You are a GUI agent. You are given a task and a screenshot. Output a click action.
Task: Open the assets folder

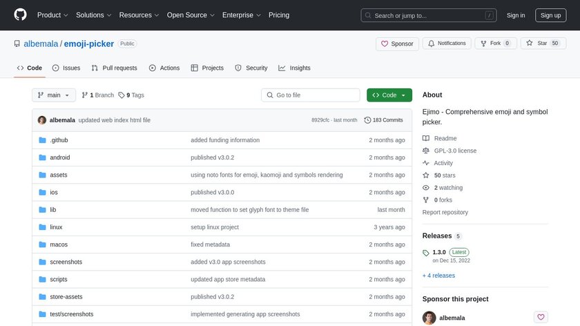[59, 175]
